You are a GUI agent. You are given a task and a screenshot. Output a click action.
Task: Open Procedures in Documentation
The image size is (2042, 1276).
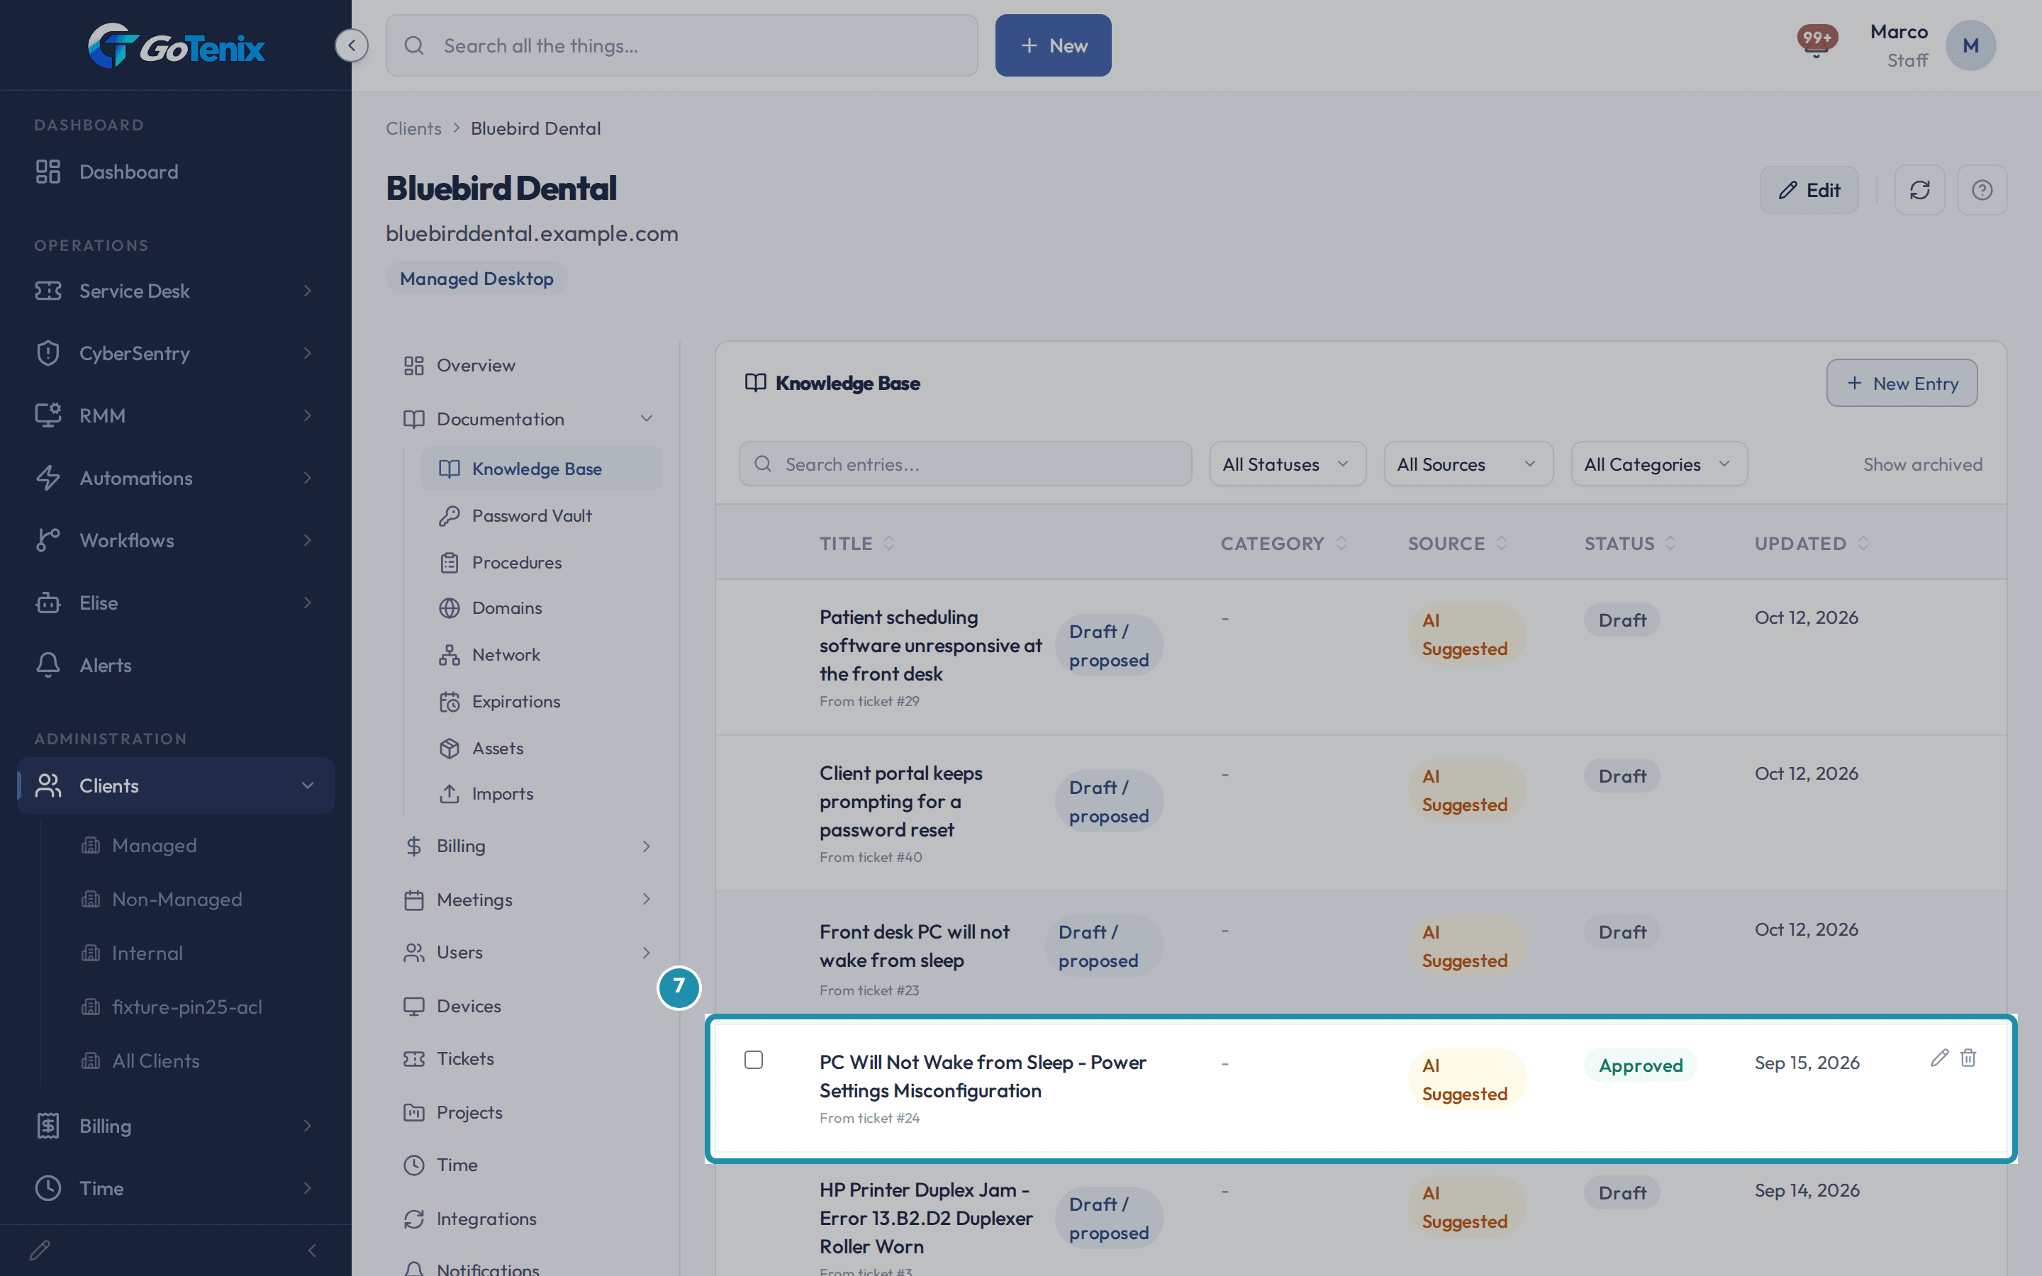pyautogui.click(x=516, y=562)
